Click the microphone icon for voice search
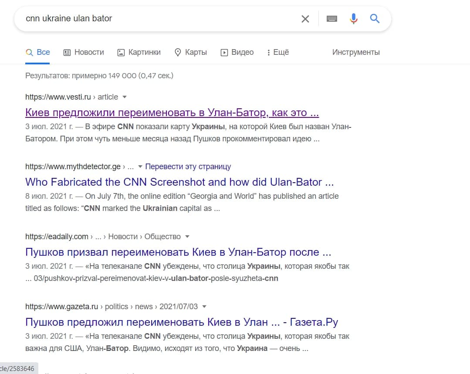This screenshot has height=374, width=470. 353,19
